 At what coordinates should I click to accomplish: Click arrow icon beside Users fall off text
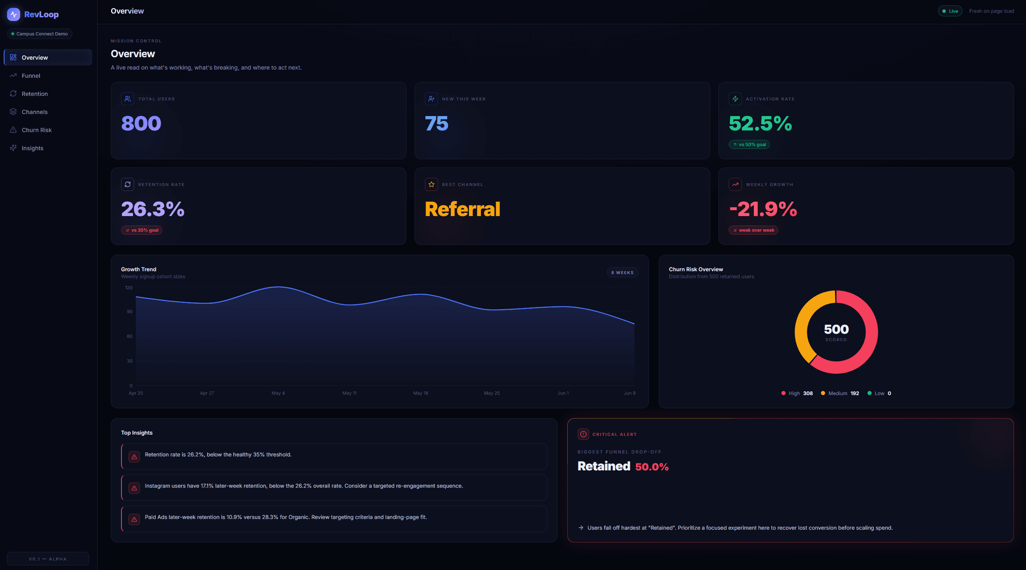(581, 528)
